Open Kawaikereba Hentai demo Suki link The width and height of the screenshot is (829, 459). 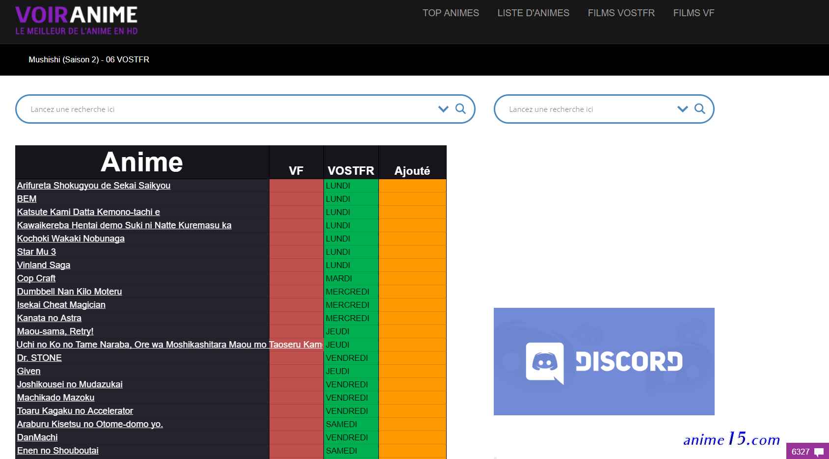pyautogui.click(x=124, y=225)
